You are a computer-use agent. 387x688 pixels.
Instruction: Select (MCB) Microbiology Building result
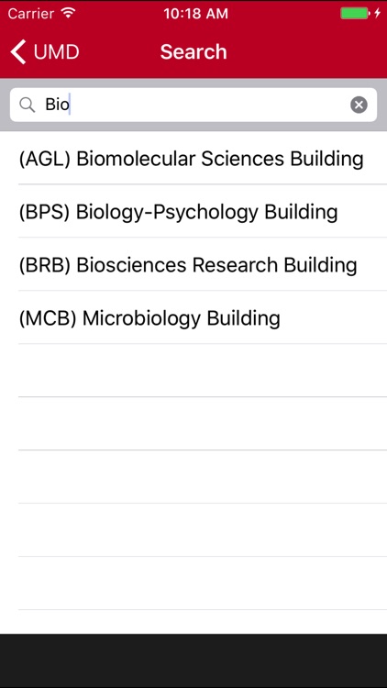193,317
